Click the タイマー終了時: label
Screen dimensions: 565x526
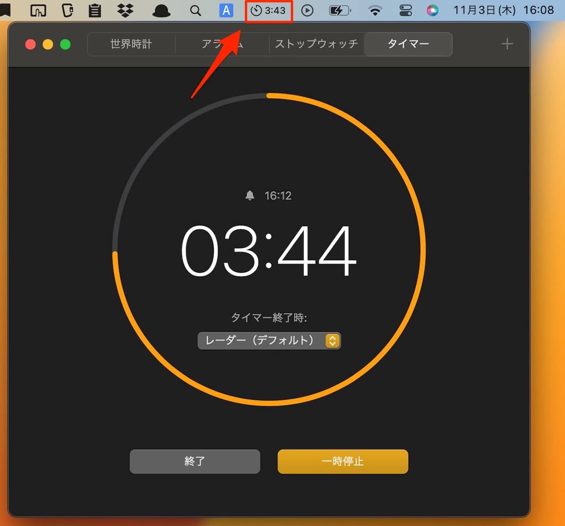[269, 318]
